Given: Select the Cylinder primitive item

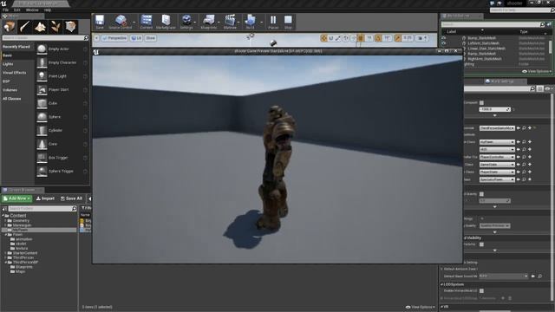Looking at the screenshot, I should 62,130.
